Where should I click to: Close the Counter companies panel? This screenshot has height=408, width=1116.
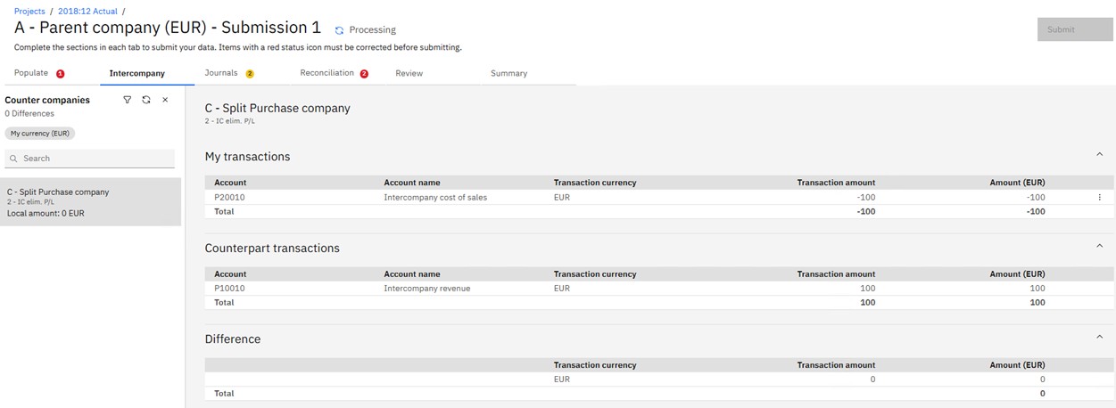[x=165, y=100]
